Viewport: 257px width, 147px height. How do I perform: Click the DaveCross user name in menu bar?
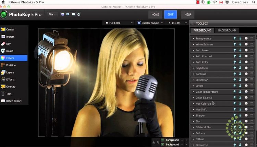(240, 2)
